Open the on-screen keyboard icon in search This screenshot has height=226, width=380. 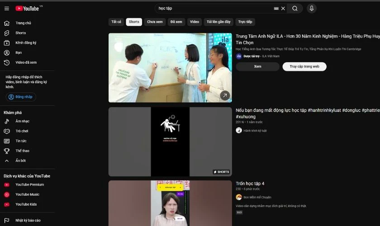click(276, 9)
